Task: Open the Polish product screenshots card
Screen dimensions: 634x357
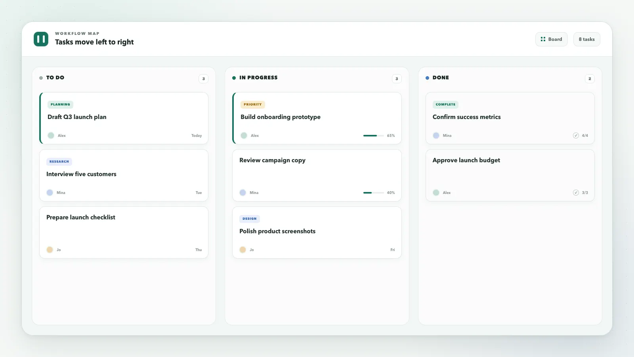Action: pyautogui.click(x=317, y=232)
